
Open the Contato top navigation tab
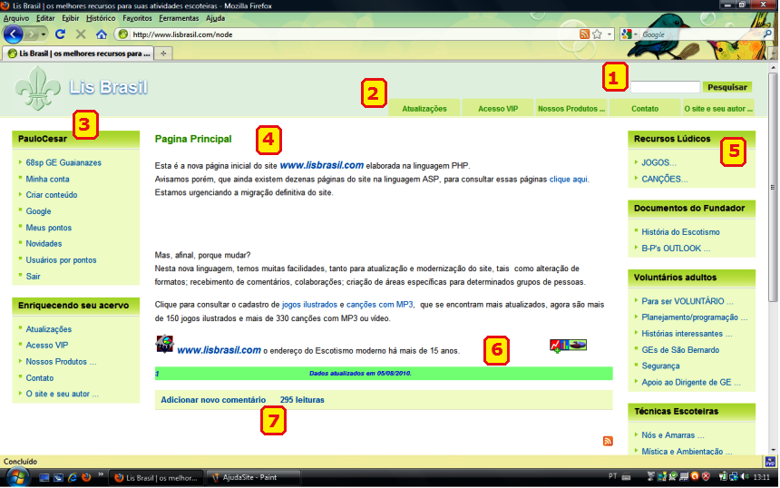coord(645,109)
